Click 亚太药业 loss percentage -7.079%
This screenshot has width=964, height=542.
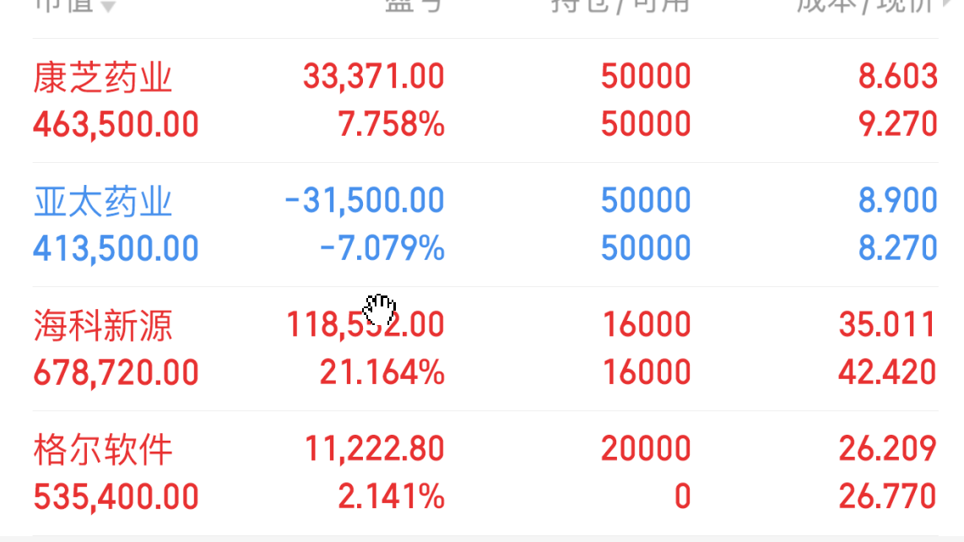pyautogui.click(x=382, y=248)
